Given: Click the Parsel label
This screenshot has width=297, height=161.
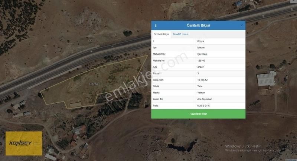Looking at the screenshot, I should tap(156, 73).
